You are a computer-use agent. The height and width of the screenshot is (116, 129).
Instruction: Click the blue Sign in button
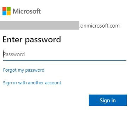click(x=108, y=100)
